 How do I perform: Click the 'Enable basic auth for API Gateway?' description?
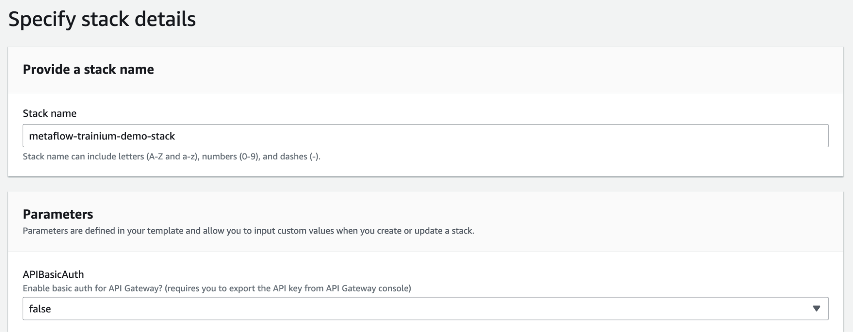click(217, 288)
